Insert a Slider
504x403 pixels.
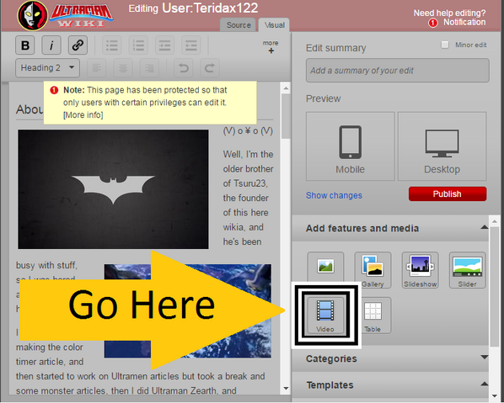[468, 270]
